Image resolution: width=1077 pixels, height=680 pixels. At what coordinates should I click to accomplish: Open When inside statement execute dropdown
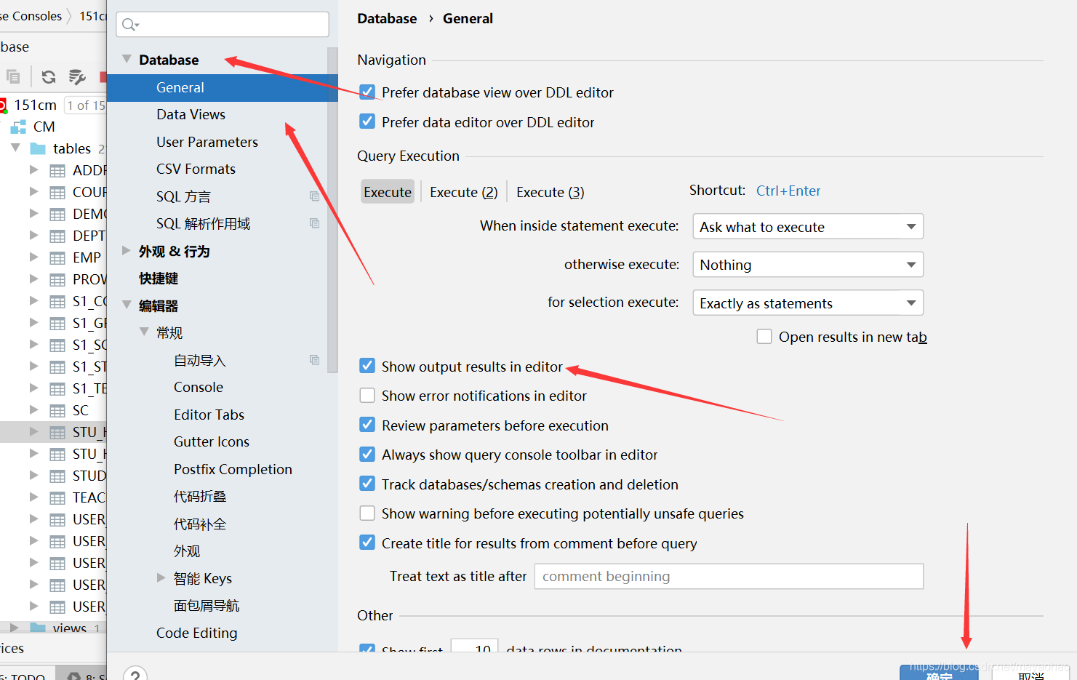point(808,226)
